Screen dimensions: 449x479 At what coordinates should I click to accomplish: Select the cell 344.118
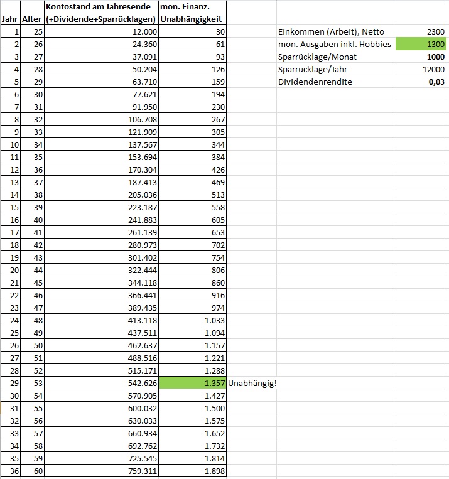[x=101, y=283]
